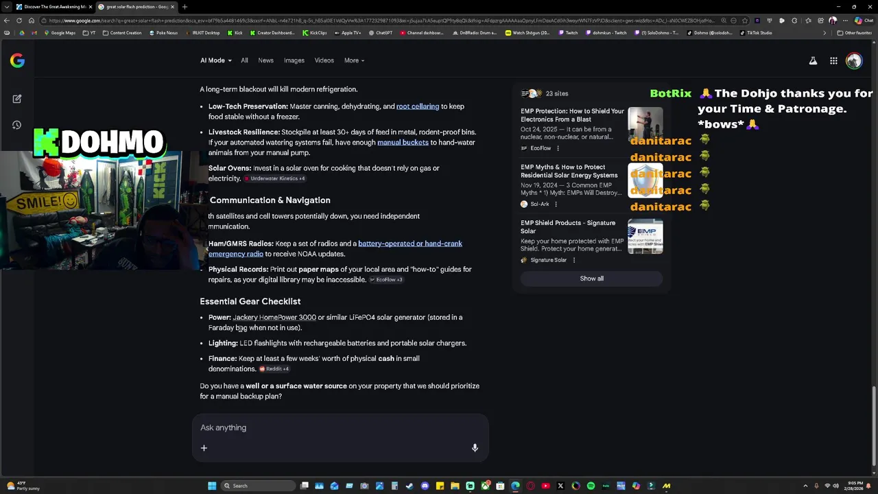The height and width of the screenshot is (494, 878).
Task: Open the X app in the taskbar
Action: coord(560,486)
